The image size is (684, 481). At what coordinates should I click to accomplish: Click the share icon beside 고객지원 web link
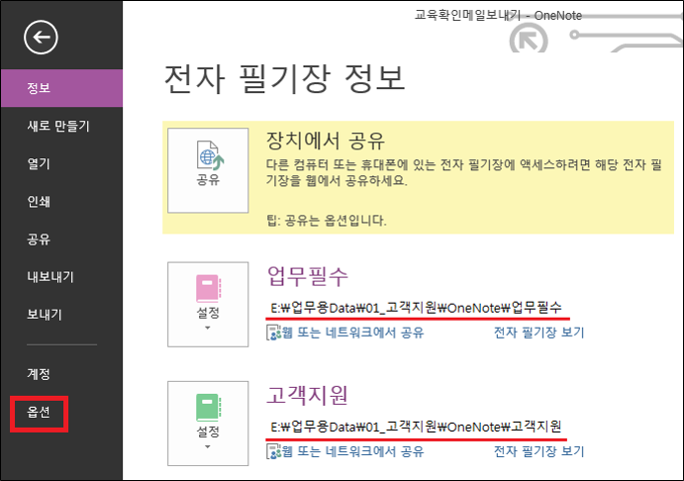click(x=273, y=451)
